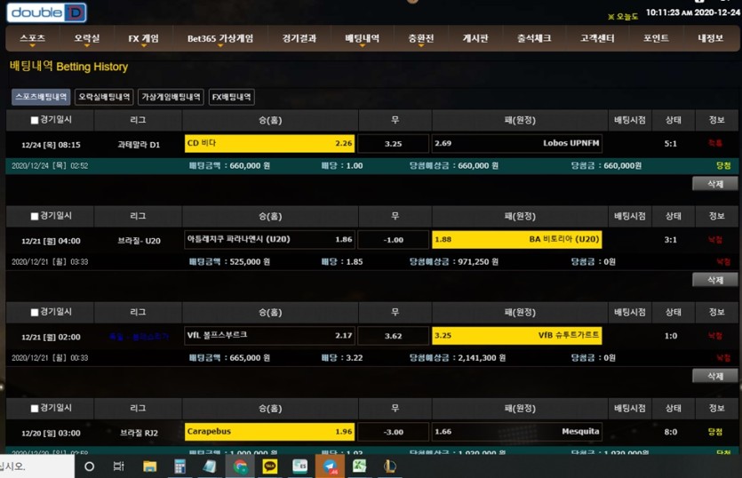Click the yellow Carapebus odds cell
Image resolution: width=742 pixels, height=478 pixels.
[x=269, y=432]
